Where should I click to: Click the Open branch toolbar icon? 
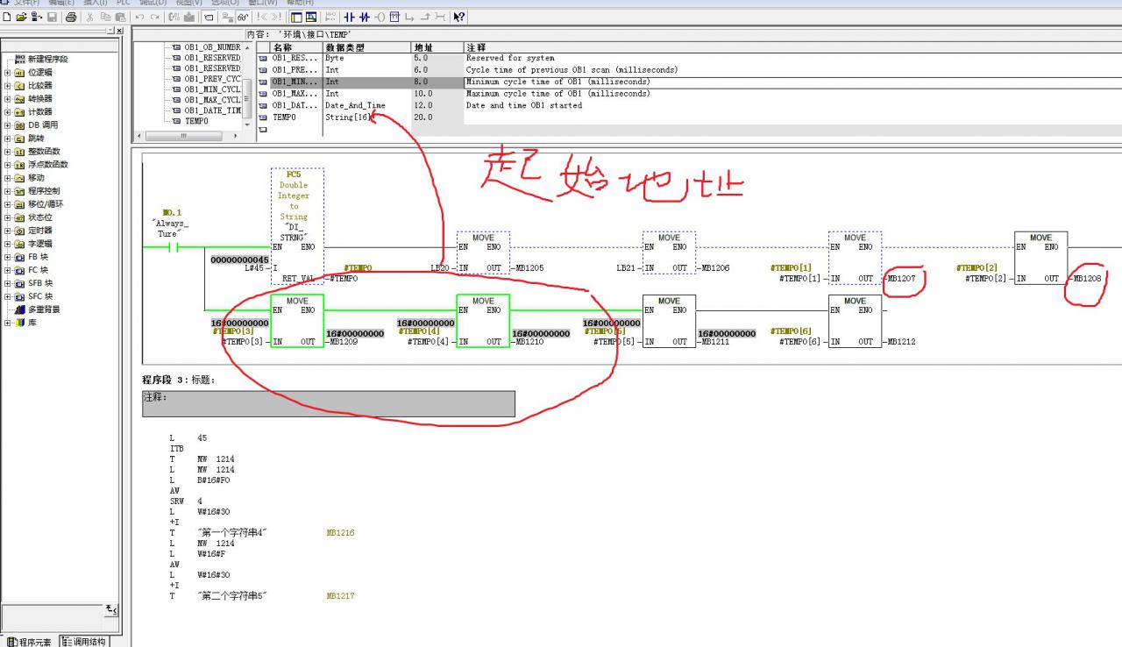tap(409, 18)
